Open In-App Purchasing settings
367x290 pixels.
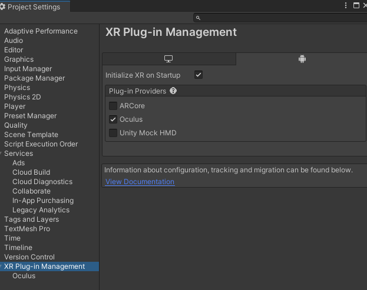(x=43, y=201)
